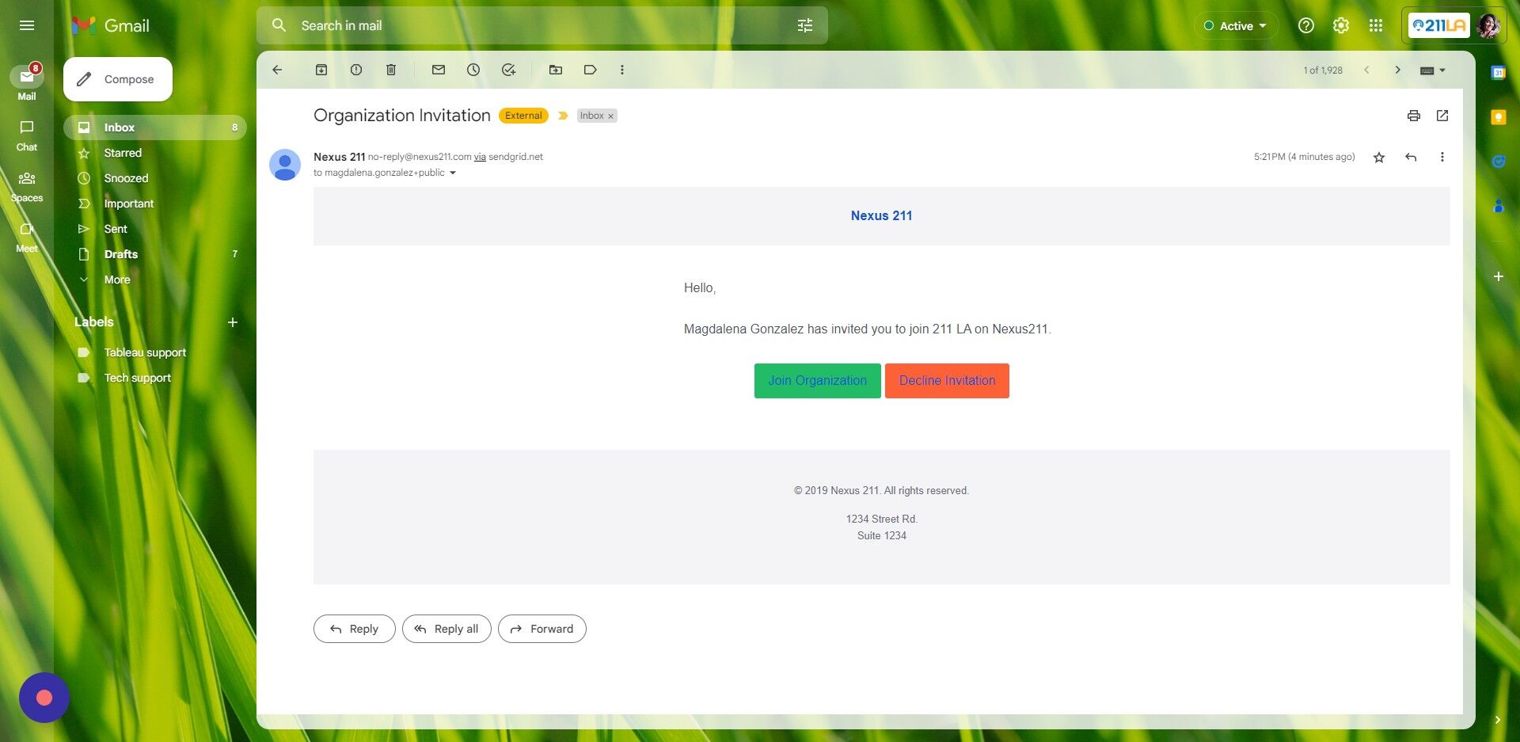
Task: Click the round recording button at bottom left
Action: pyautogui.click(x=44, y=698)
